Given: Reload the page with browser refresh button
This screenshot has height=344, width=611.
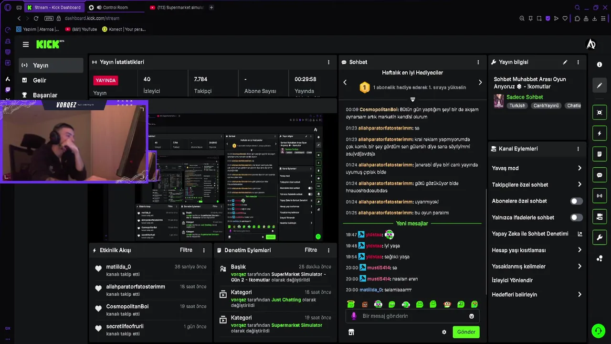Looking at the screenshot, I should tap(36, 18).
